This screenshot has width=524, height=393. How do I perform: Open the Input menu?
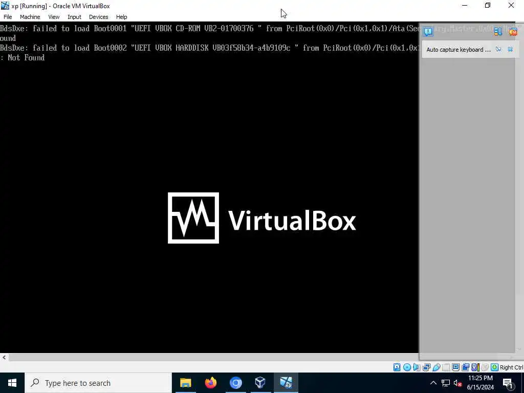point(74,17)
